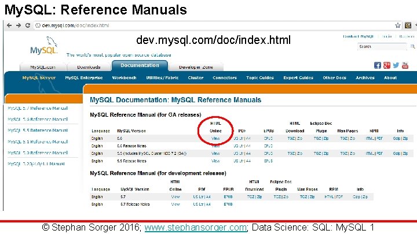Open MySQL 5.5 Reference Manual sidebar link
The image size is (417, 234).
click(x=38, y=131)
